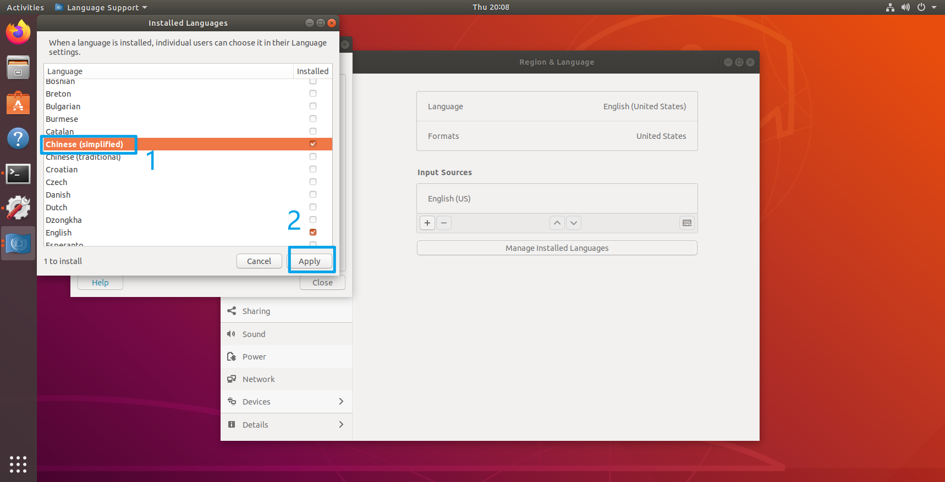The height and width of the screenshot is (482, 945).
Task: Open Formats row United States
Action: pos(557,136)
